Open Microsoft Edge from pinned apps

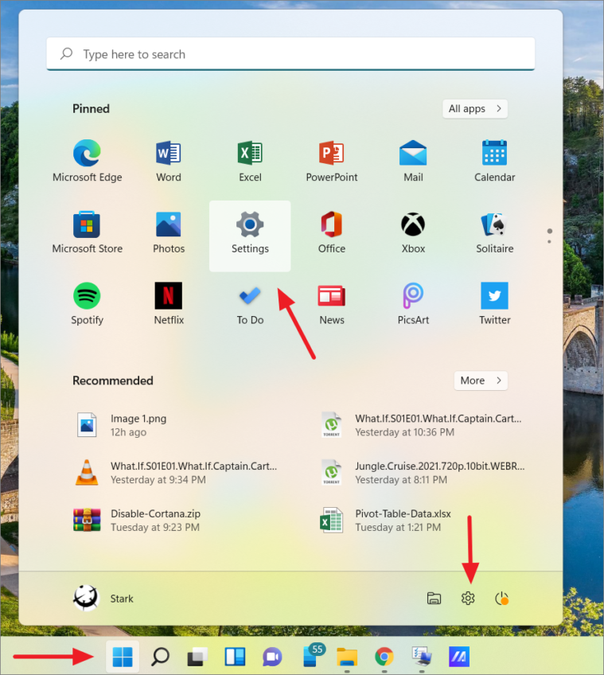click(87, 161)
